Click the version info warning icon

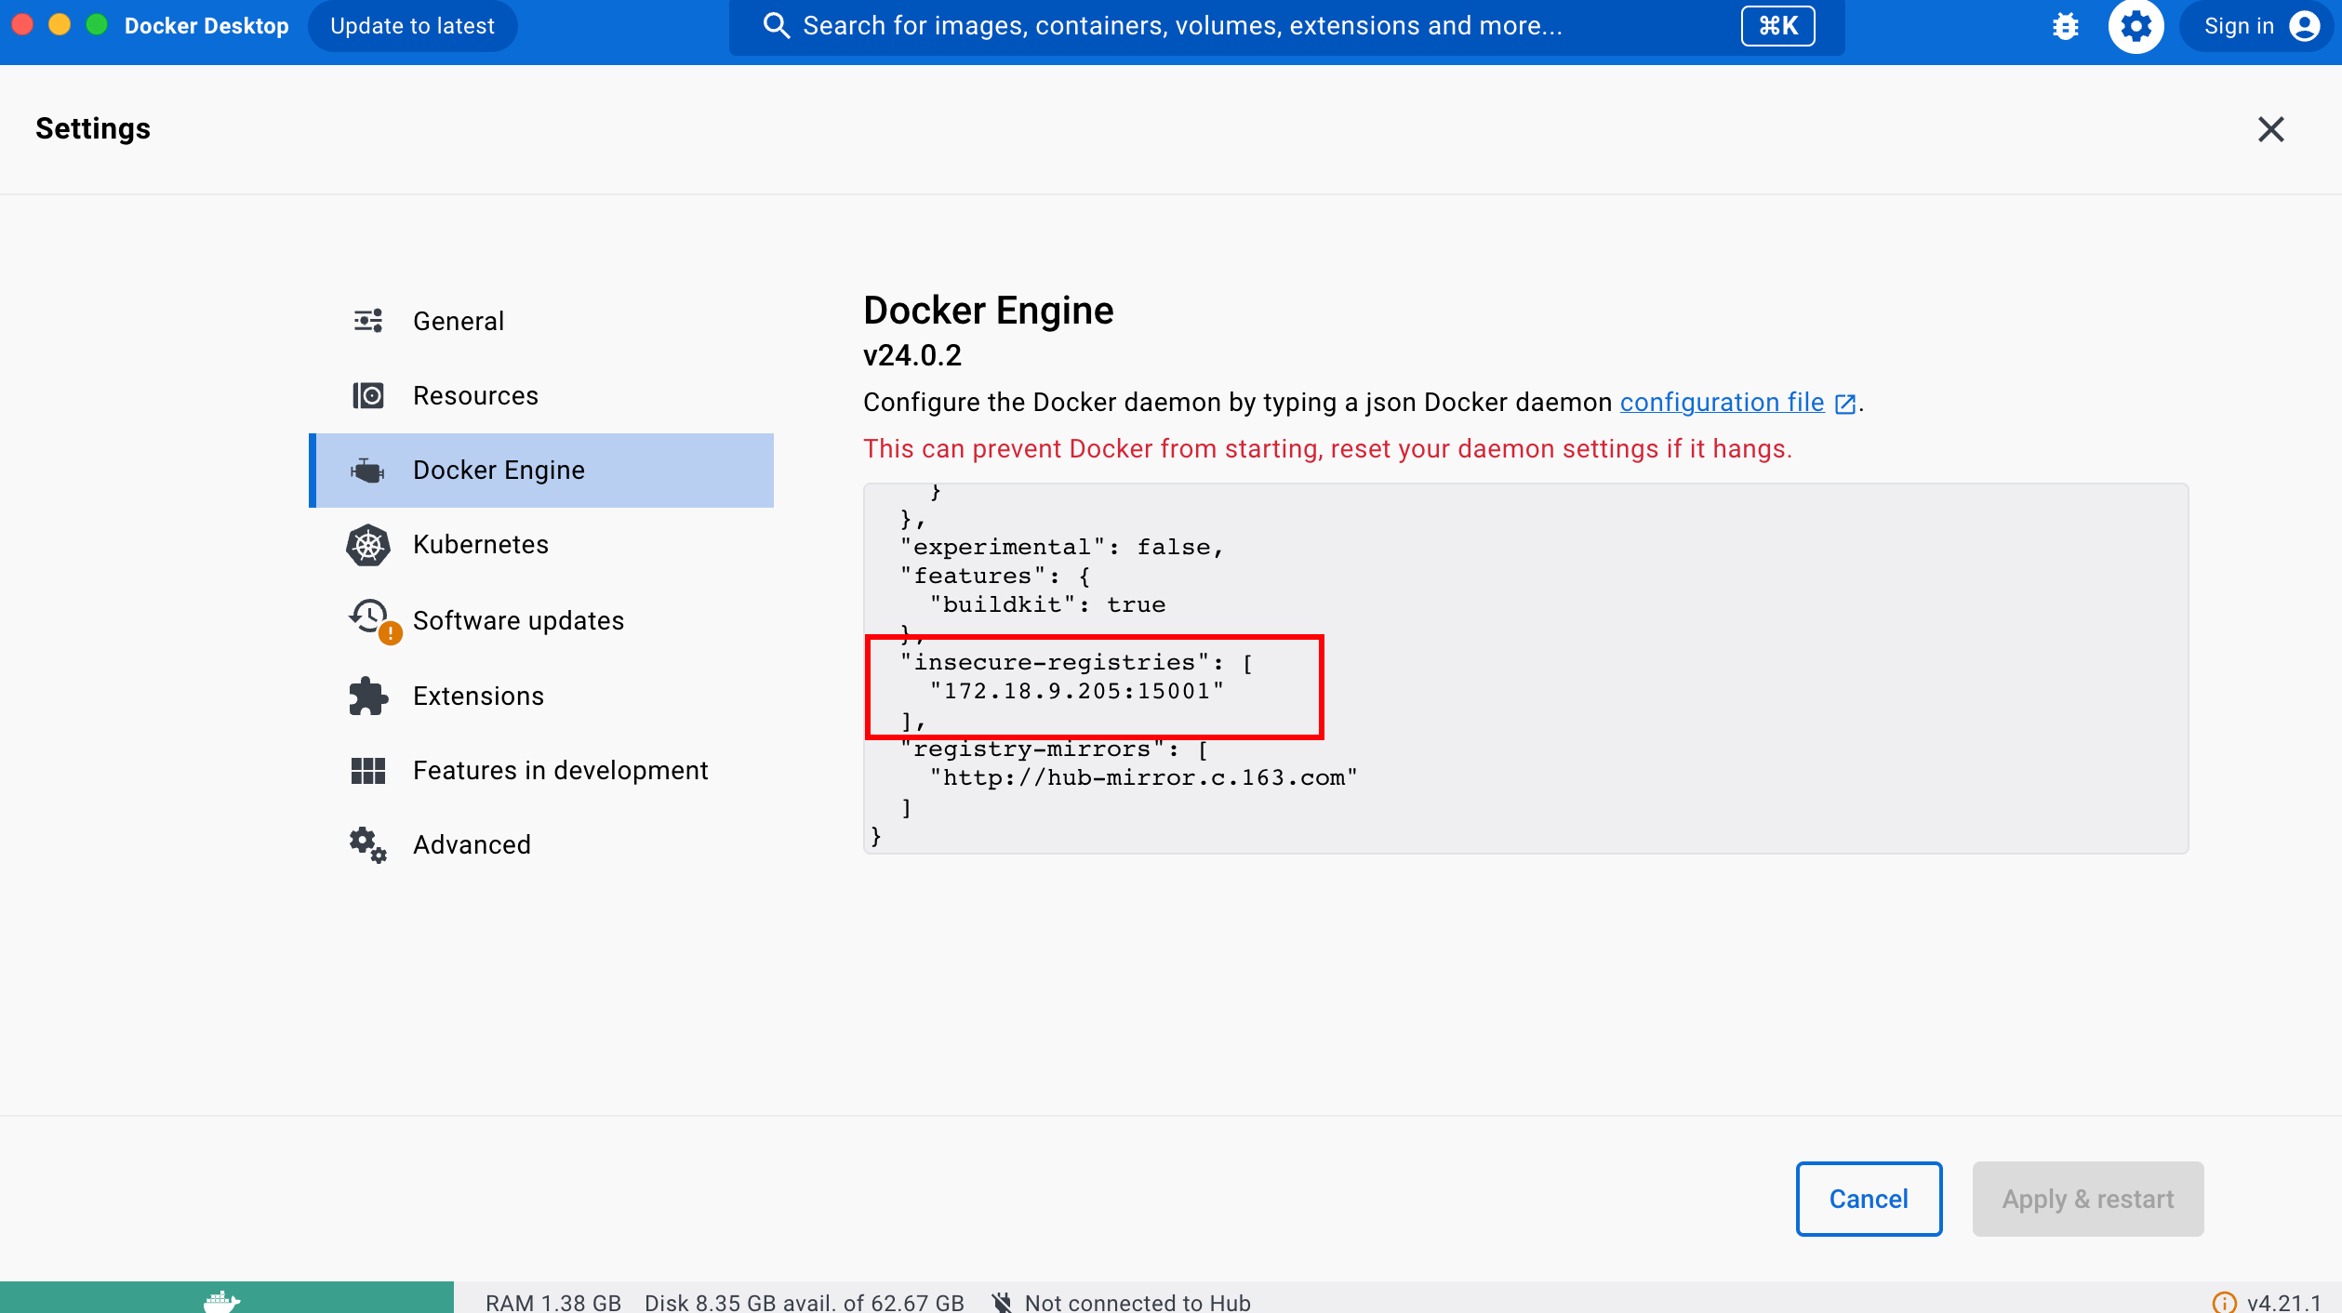point(2224,1302)
